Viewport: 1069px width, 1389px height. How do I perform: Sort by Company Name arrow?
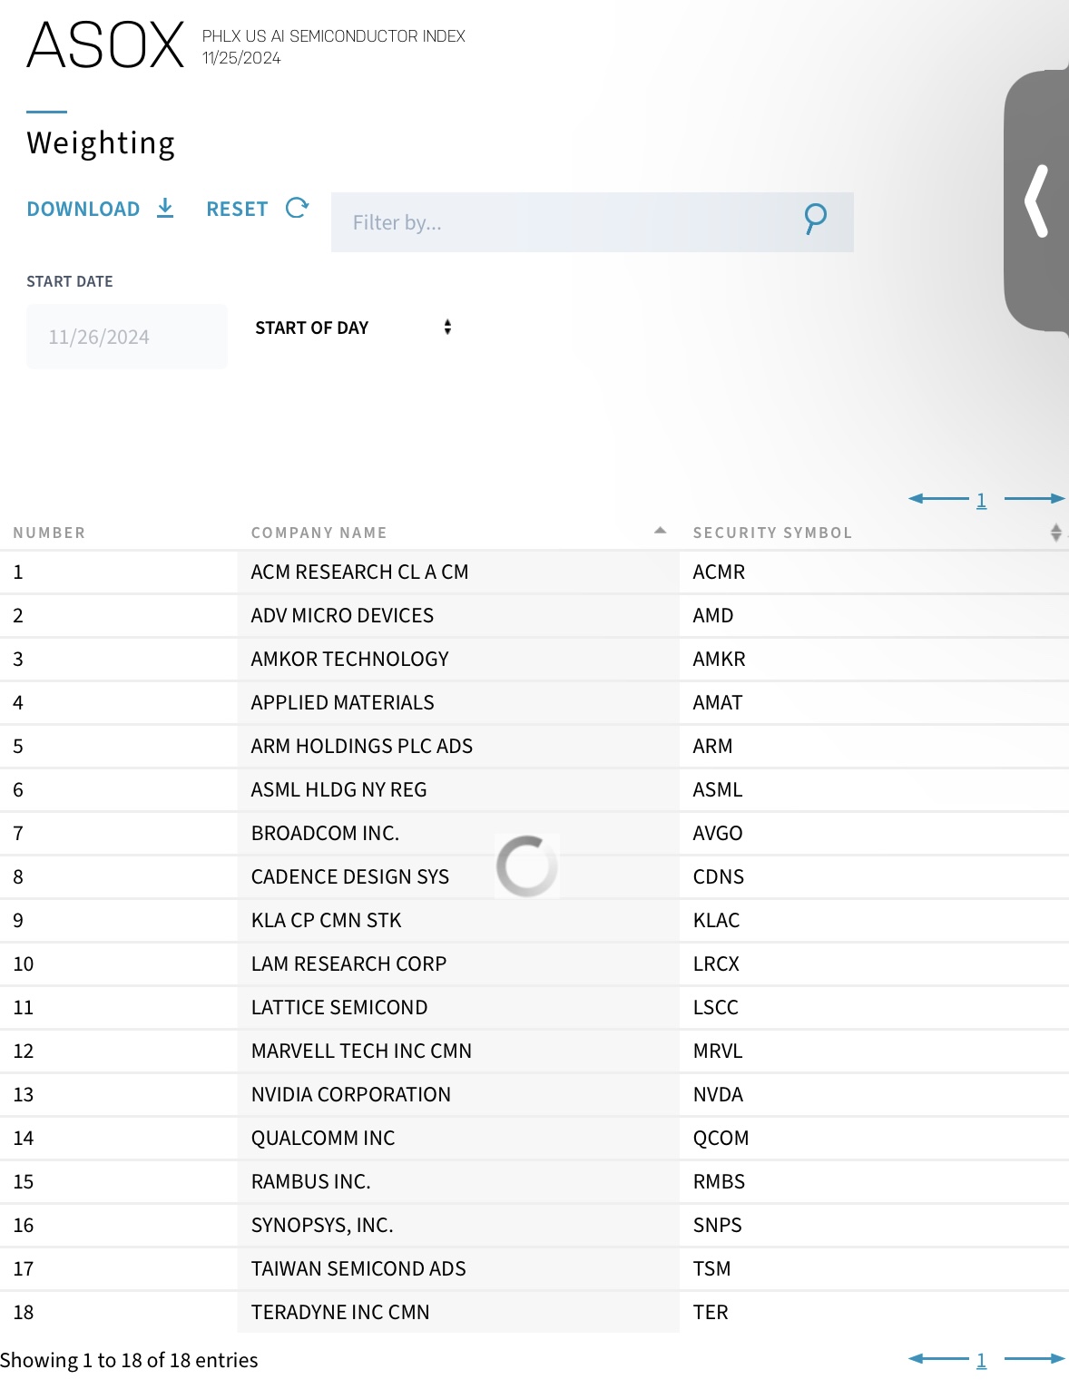[661, 531]
